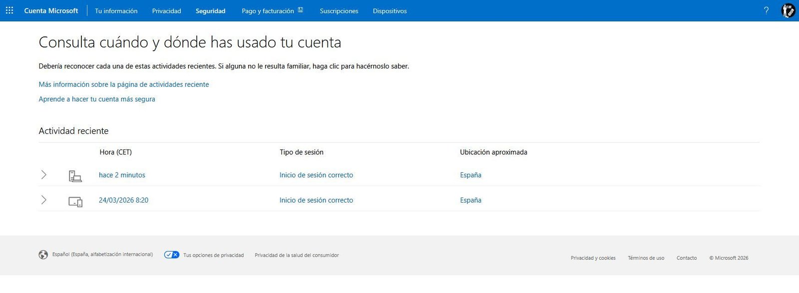Click the Ubicación aproximada column header
The image size is (799, 293).
coord(493,152)
